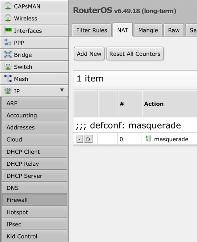197x242 pixels.
Task: Click the Mesh network icon
Action: coord(8,79)
